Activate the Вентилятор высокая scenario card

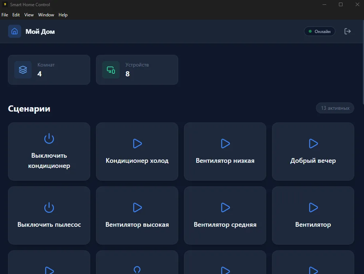pos(137,215)
